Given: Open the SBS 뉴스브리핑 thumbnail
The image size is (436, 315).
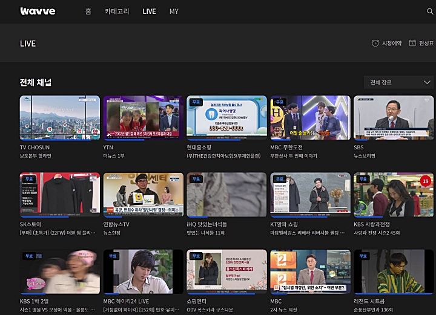Looking at the screenshot, I should tap(394, 118).
